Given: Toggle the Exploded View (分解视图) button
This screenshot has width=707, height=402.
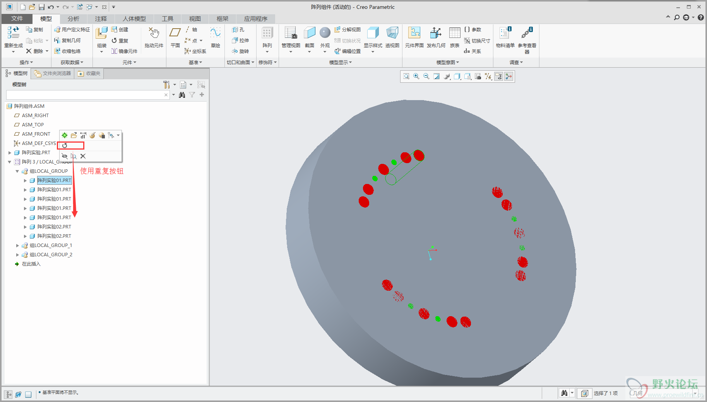Looking at the screenshot, I should coord(348,29).
